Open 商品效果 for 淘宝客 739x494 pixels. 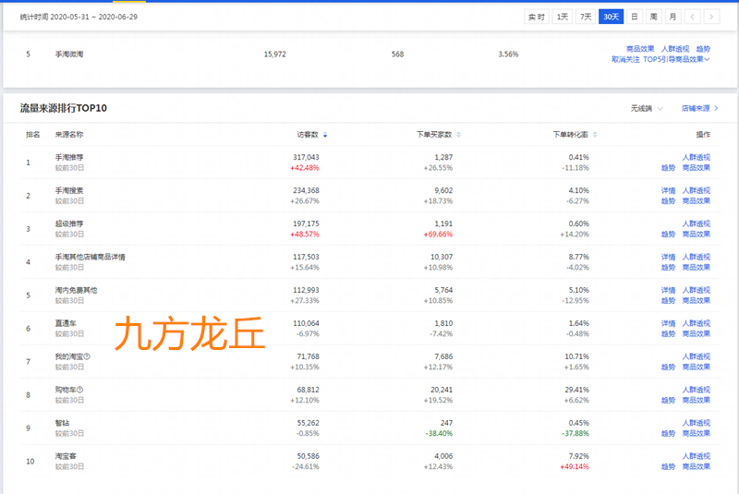tap(697, 466)
